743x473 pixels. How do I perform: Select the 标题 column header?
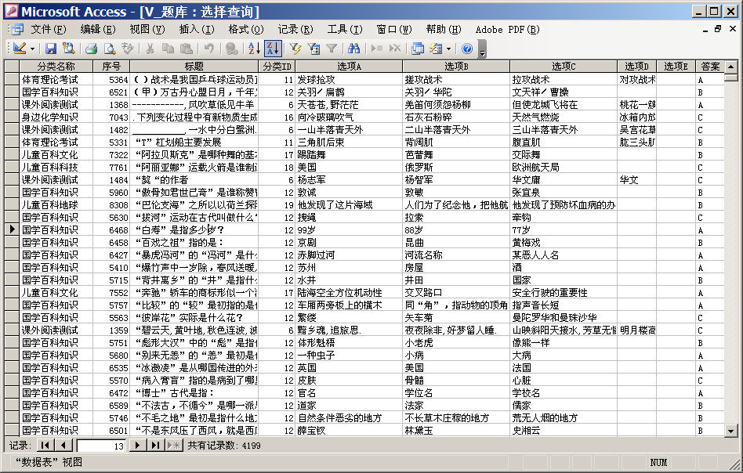(x=194, y=67)
